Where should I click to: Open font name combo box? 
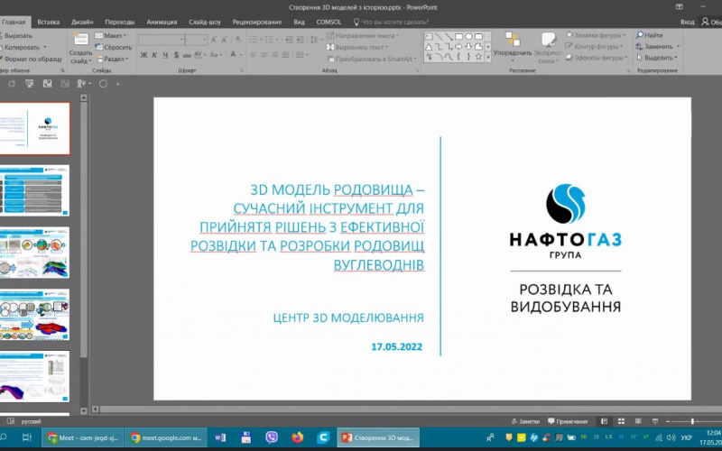[162, 40]
